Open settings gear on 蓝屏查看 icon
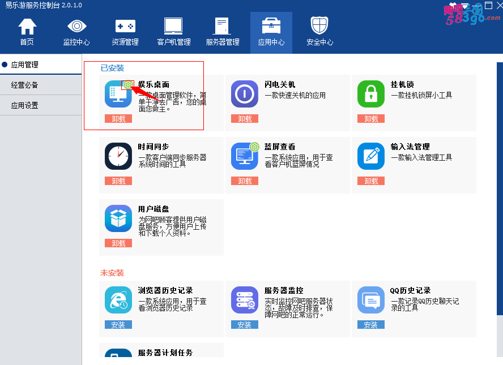This screenshot has height=365, width=503. click(254, 147)
